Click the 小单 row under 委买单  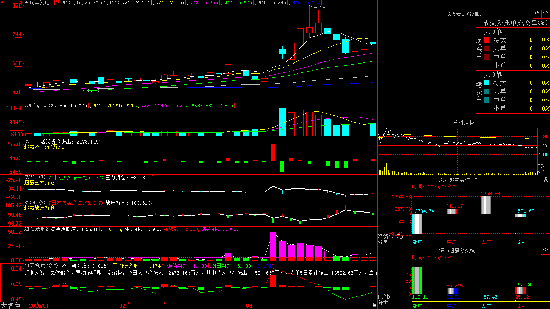[517, 65]
